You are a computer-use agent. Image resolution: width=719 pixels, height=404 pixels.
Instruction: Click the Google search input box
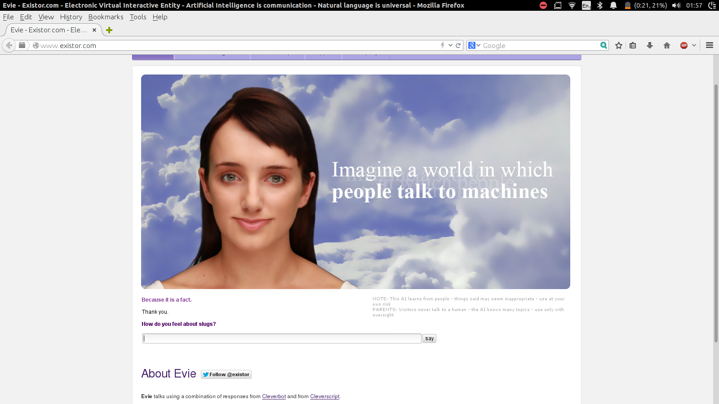pyautogui.click(x=539, y=45)
